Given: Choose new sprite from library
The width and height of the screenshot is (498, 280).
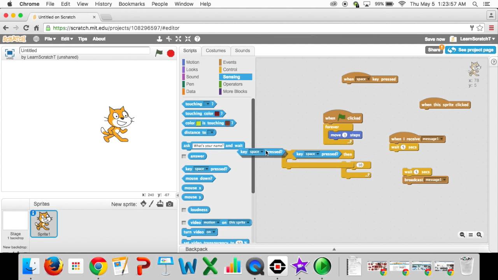Looking at the screenshot, I should (x=143, y=204).
